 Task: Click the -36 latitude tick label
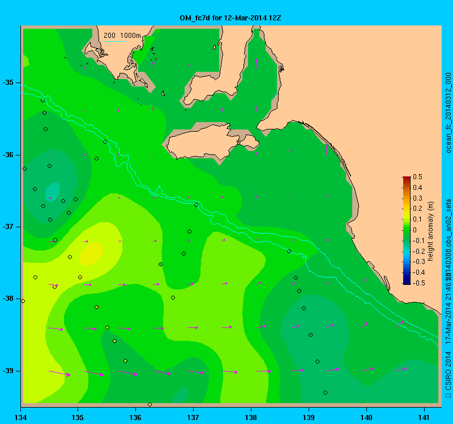point(8,155)
